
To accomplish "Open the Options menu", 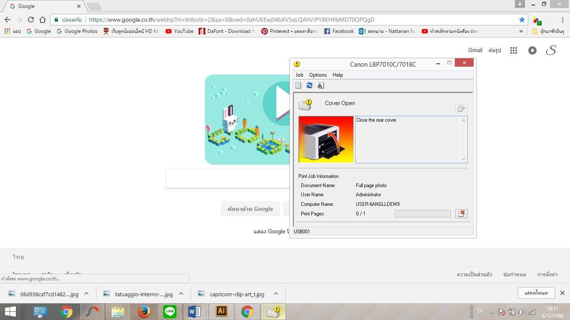I will [318, 75].
